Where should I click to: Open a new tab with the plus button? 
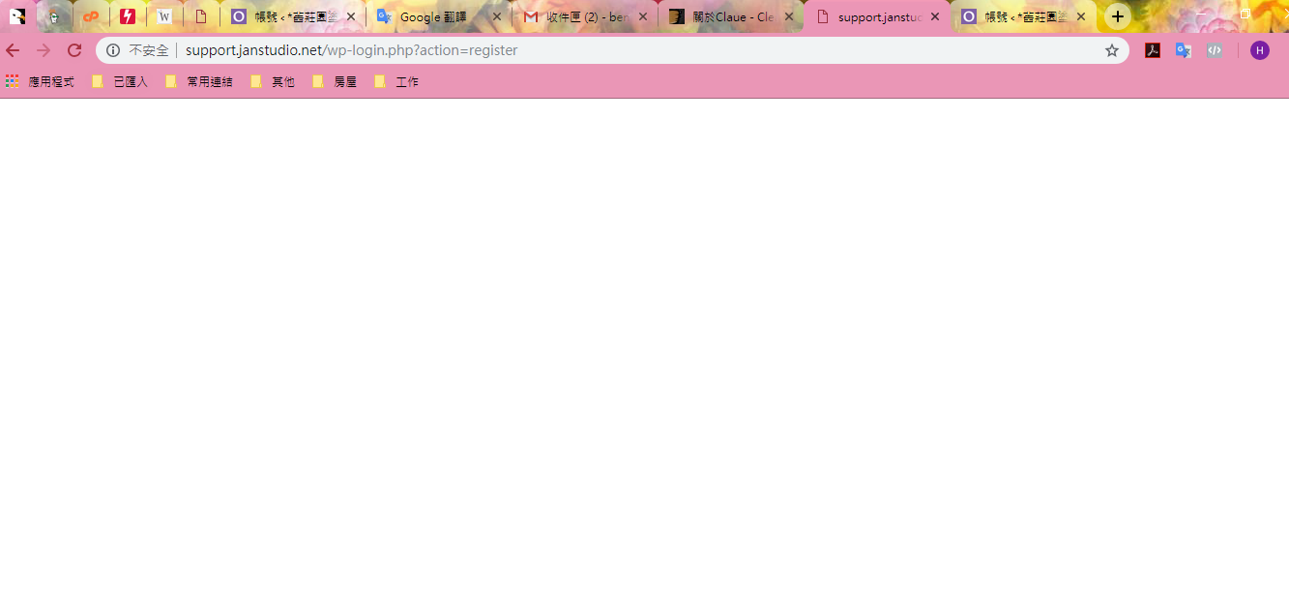point(1118,16)
